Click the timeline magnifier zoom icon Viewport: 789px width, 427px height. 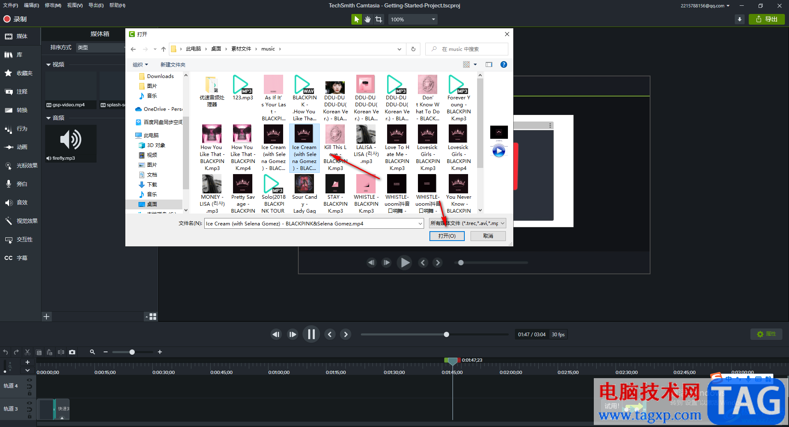click(92, 352)
